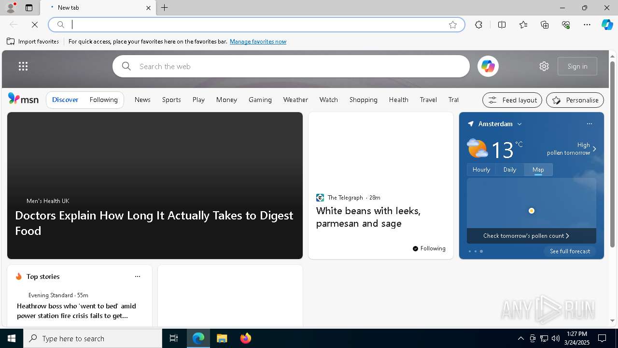This screenshot has height=348, width=618.
Task: Select the first weather carousel dot
Action: point(470,251)
